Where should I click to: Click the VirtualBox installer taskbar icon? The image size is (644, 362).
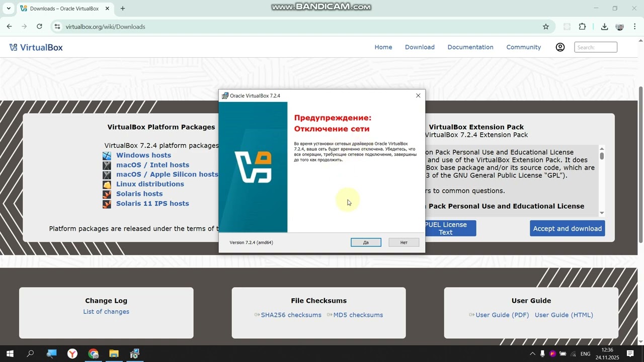click(134, 354)
